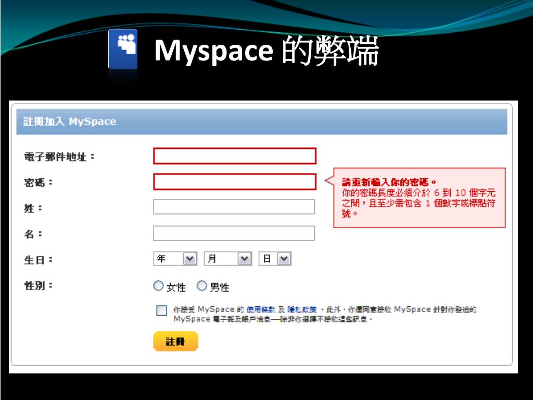Check the MySpace terms agreement checkbox

161,310
